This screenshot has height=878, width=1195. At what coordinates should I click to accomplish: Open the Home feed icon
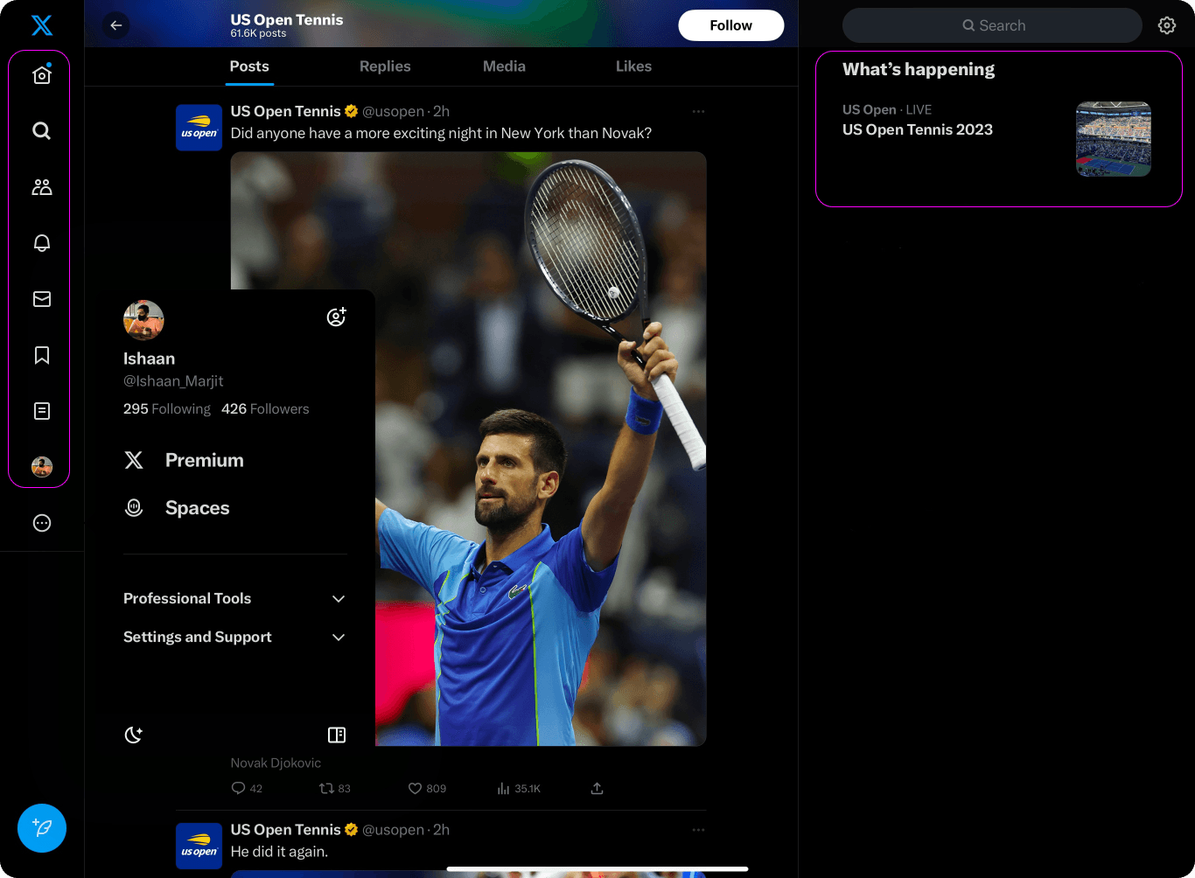(x=42, y=75)
